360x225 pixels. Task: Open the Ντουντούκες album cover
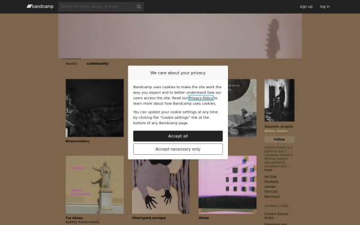pyautogui.click(x=95, y=108)
